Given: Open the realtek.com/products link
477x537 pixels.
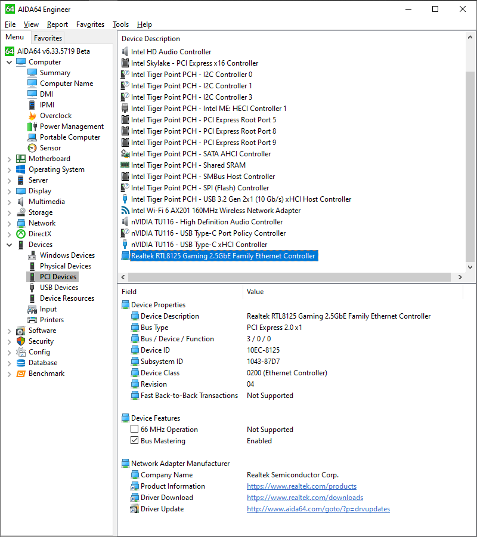Looking at the screenshot, I should [302, 486].
